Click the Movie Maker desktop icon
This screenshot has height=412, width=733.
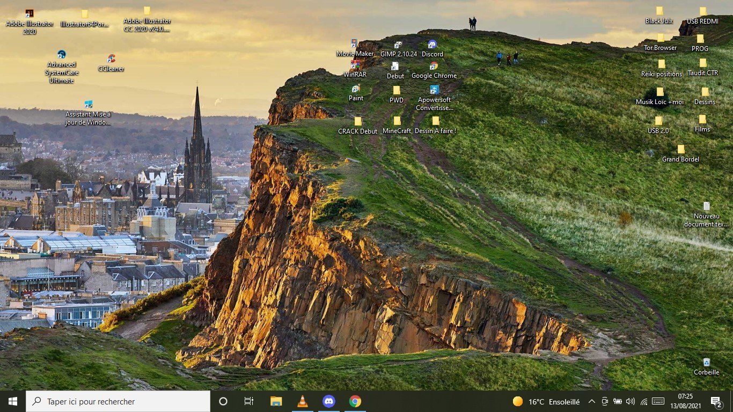354,44
